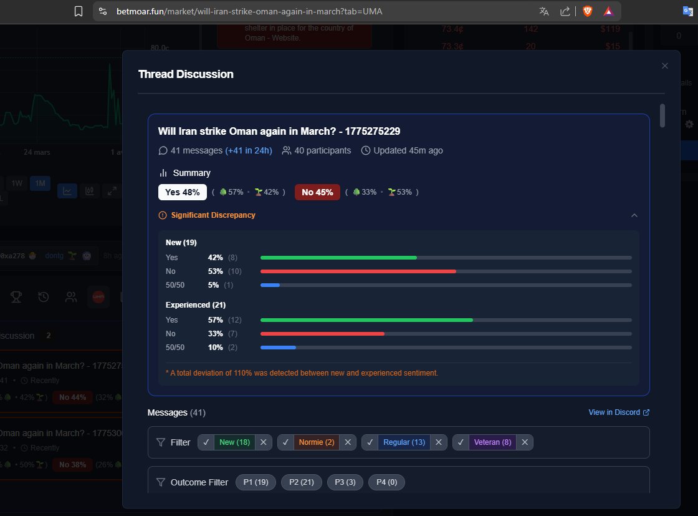The height and width of the screenshot is (516, 698).
Task: Remove the Regular (13) filter with X
Action: point(439,442)
